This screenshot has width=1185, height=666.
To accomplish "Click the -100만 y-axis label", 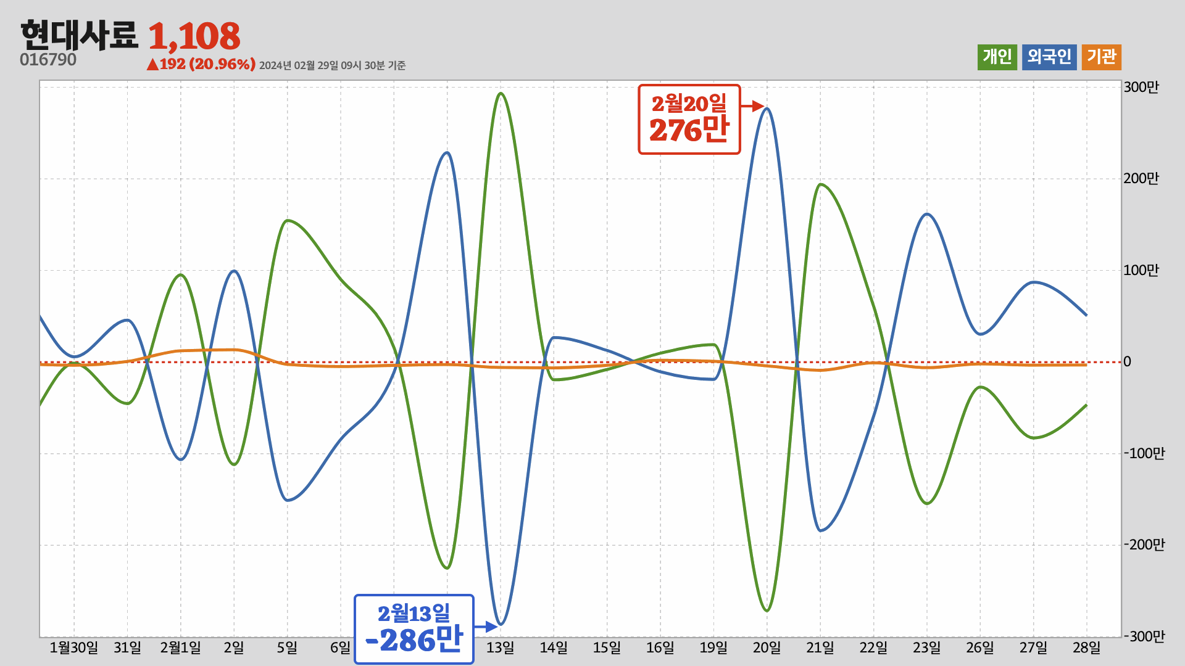I will point(1144,453).
